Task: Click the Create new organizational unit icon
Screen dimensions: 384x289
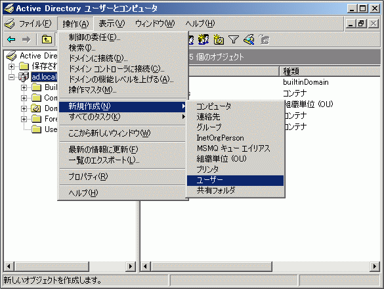Action: pyautogui.click(x=219, y=39)
